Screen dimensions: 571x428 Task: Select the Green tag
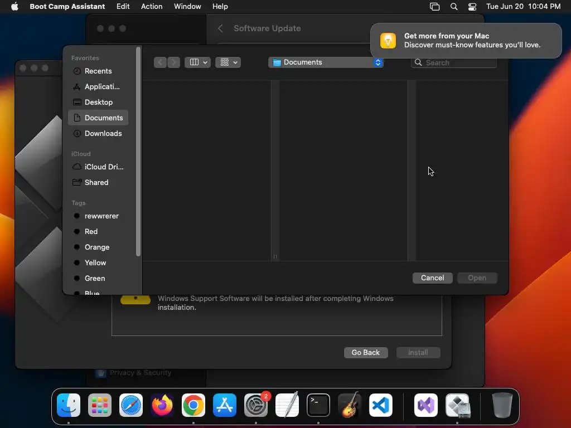[98, 279]
